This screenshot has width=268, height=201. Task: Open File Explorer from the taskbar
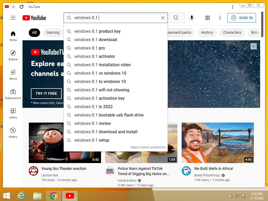tap(37, 196)
